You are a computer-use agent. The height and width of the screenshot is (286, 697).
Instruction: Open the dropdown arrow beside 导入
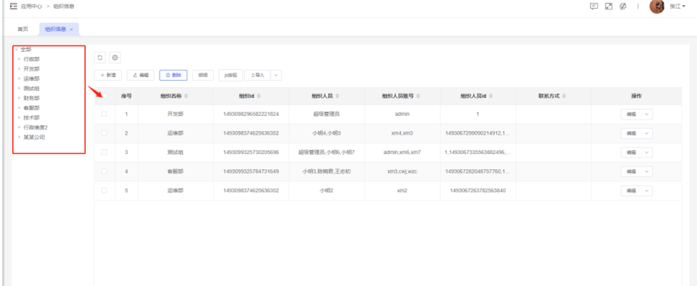click(276, 75)
